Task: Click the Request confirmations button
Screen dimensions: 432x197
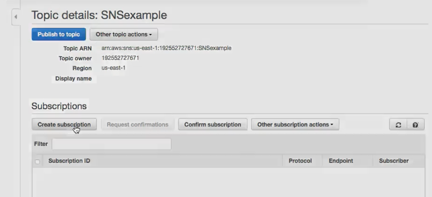Action: coord(137,124)
